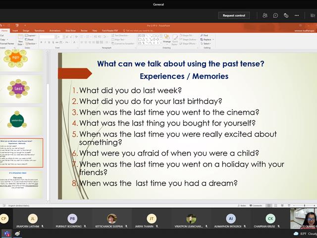Click the New Slide icon
The width and height of the screenshot is (317, 238).
[20, 40]
